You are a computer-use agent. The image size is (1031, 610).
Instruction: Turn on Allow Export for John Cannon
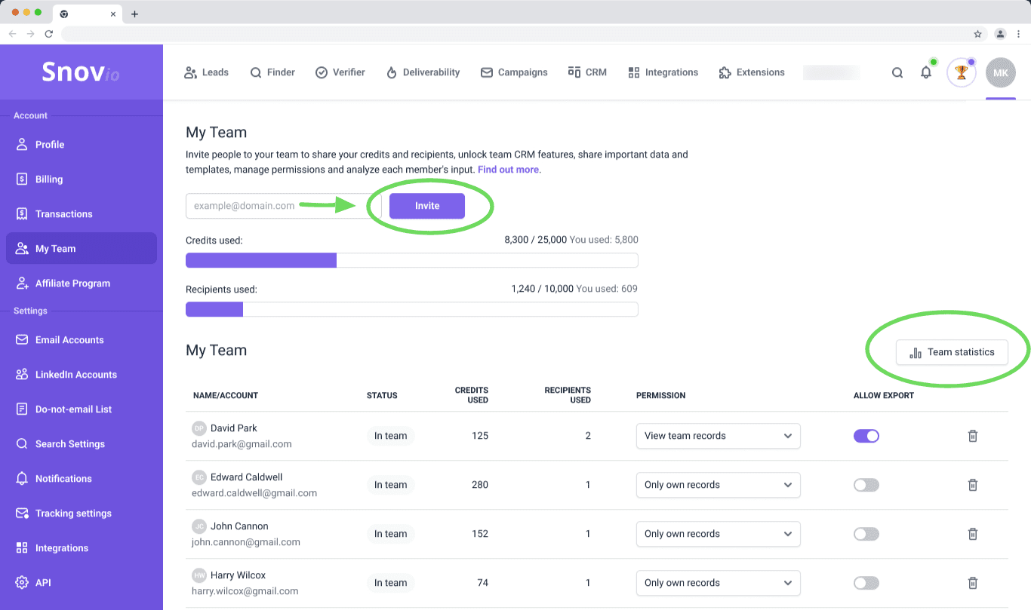866,534
